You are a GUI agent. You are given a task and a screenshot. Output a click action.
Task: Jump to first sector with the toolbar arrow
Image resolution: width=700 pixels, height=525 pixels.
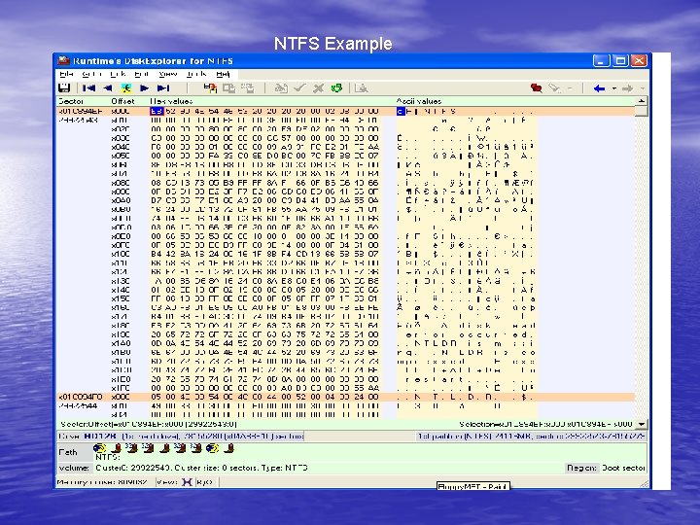coord(88,88)
